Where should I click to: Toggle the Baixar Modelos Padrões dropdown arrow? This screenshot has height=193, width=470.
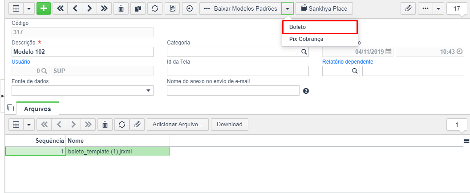[x=288, y=9]
